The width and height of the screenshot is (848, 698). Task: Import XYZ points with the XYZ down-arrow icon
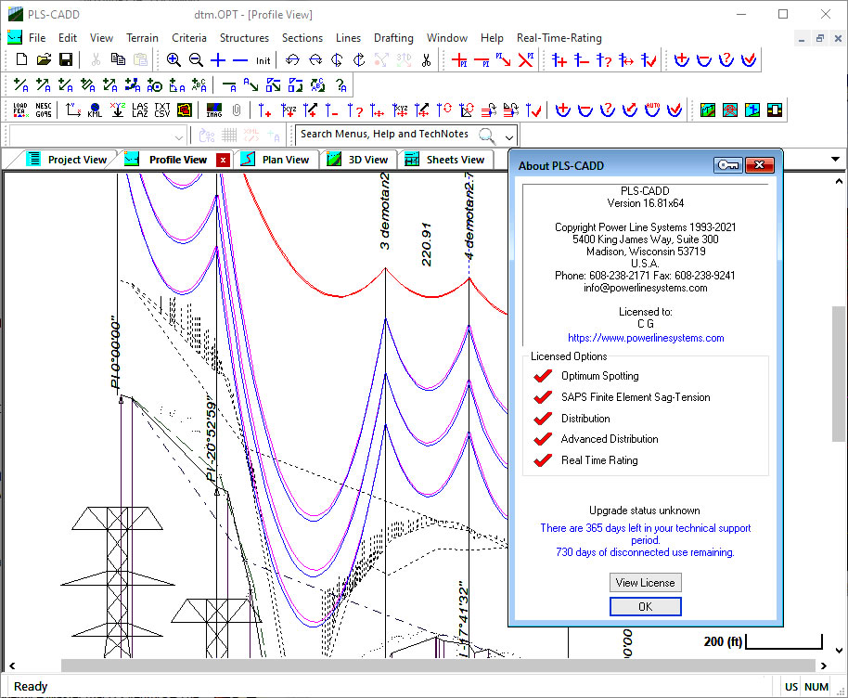tap(117, 110)
